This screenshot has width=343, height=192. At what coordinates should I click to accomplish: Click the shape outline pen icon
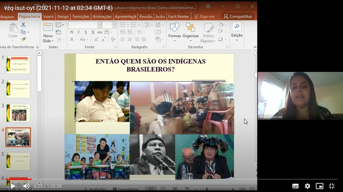(221, 32)
